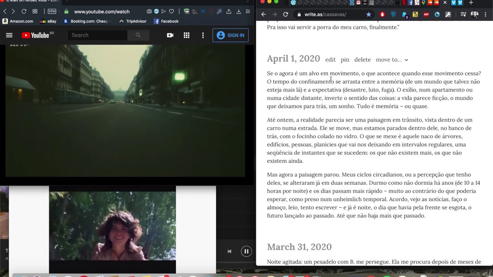Open YouTube settings three-dot menu
The image size is (493, 277).
coord(203,35)
